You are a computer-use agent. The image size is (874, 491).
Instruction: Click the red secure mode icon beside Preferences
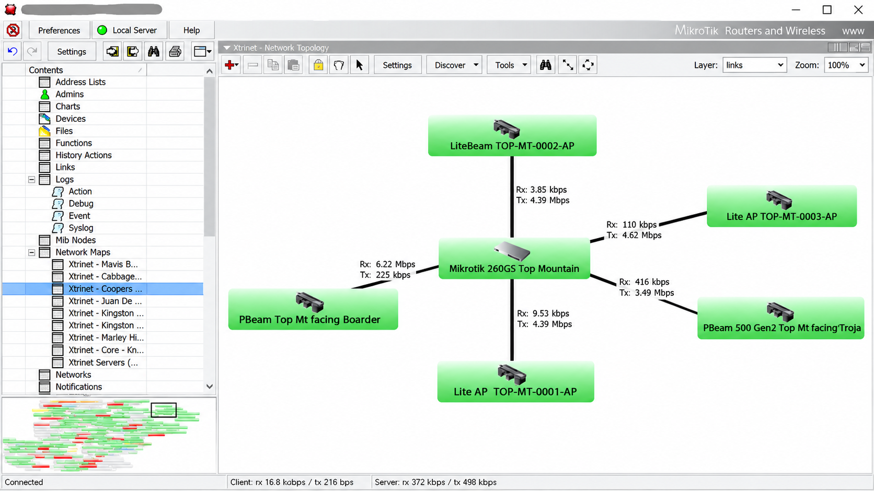pos(13,30)
